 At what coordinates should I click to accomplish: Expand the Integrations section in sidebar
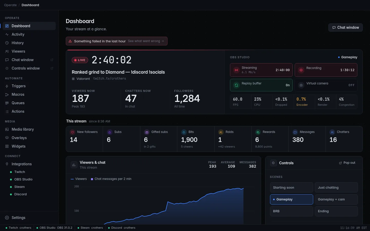click(x=29, y=164)
